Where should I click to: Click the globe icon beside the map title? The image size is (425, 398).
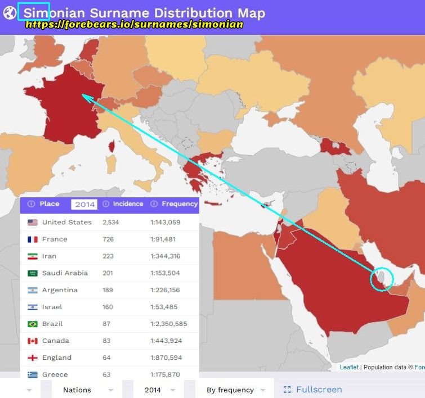coord(10,13)
